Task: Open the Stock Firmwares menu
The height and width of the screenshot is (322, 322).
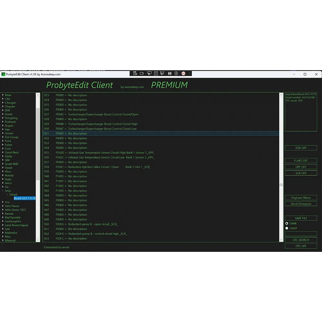Action: (301, 204)
